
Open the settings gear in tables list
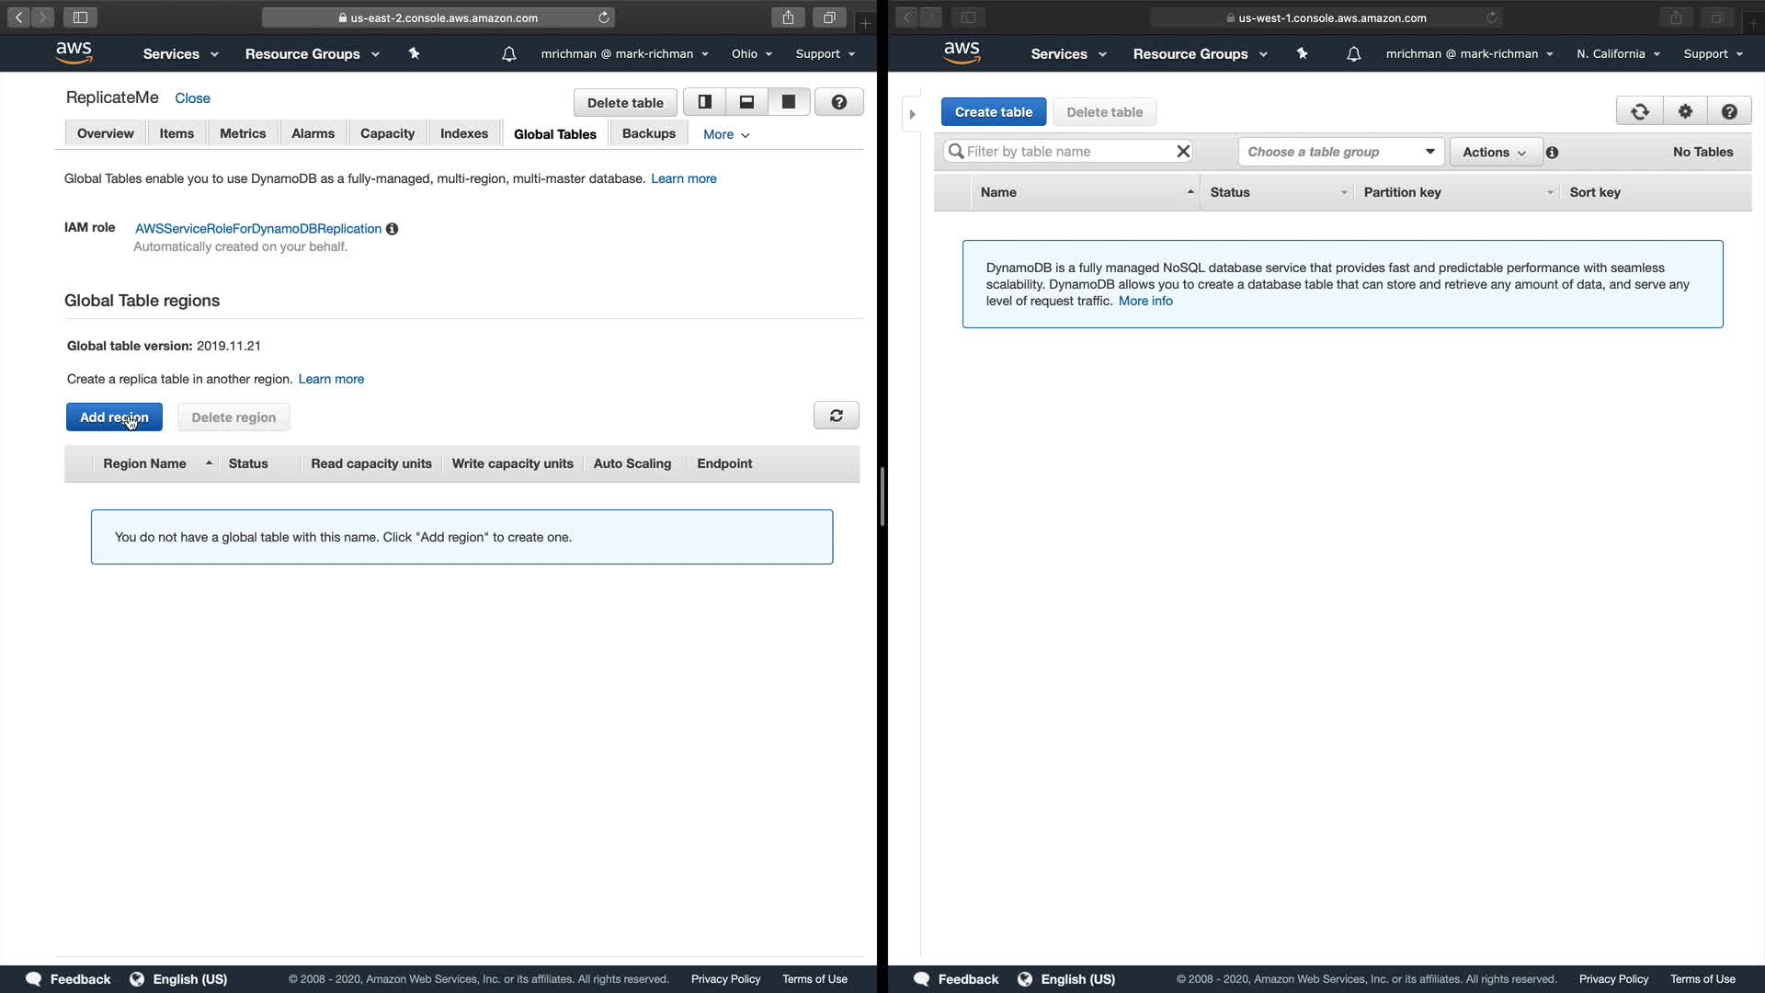(x=1685, y=111)
